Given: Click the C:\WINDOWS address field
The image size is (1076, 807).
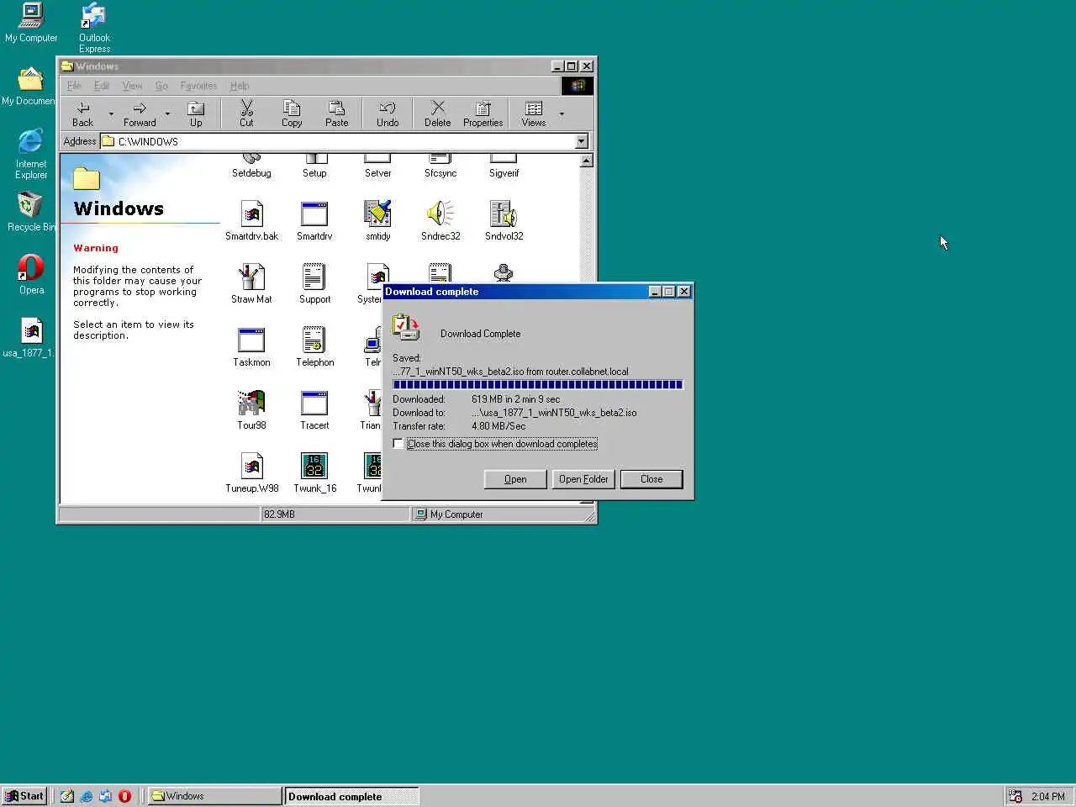Looking at the screenshot, I should (x=338, y=141).
